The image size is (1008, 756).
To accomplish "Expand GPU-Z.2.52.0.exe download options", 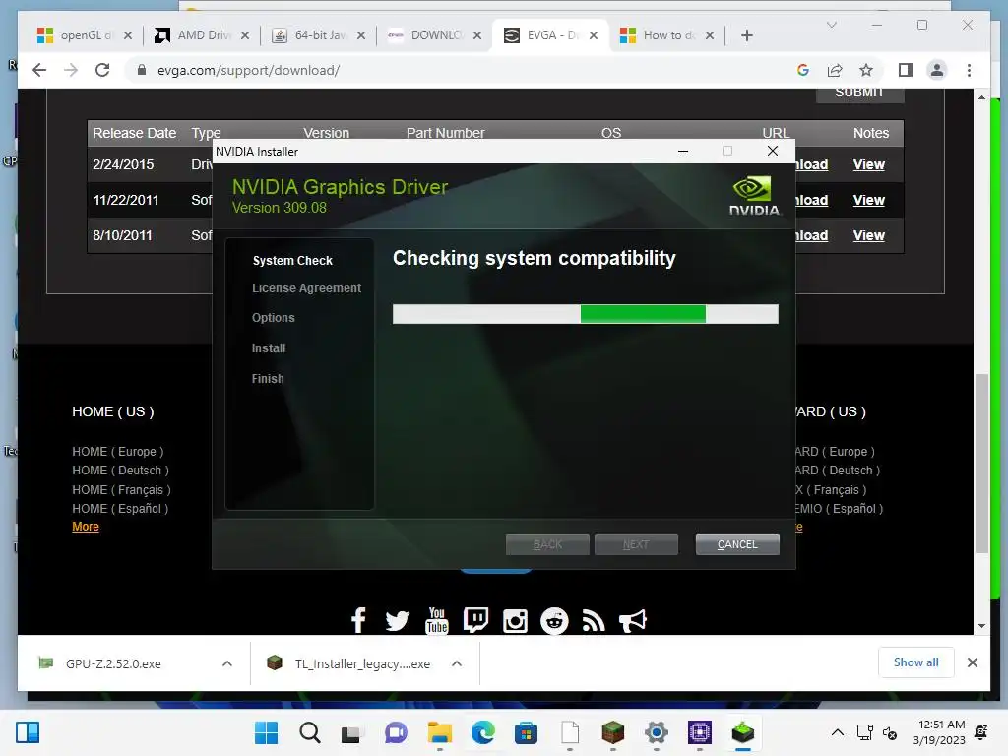I will 227,663.
